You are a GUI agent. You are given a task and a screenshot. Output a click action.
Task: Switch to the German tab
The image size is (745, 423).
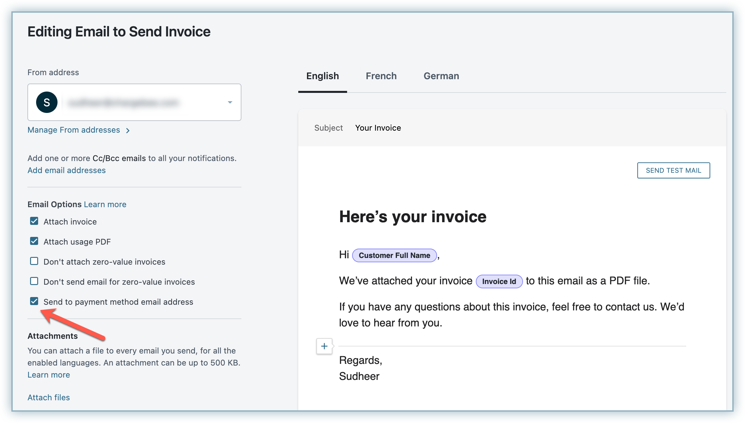(441, 76)
